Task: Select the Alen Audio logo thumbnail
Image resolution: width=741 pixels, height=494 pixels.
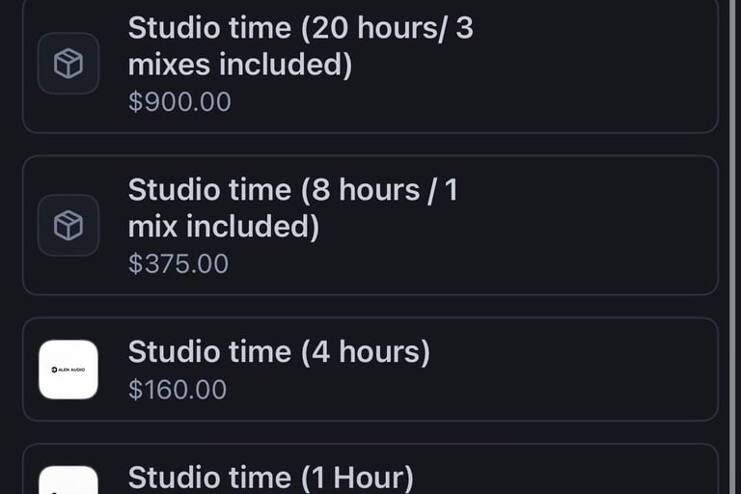Action: [69, 370]
